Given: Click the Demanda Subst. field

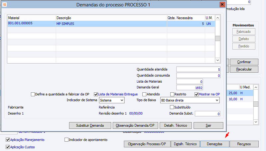Looking at the screenshot, I should coord(207,114).
